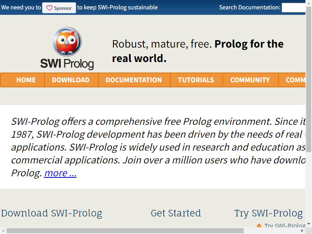This screenshot has width=312, height=234.
Task: Open the HOME menu item
Action: 26,80
